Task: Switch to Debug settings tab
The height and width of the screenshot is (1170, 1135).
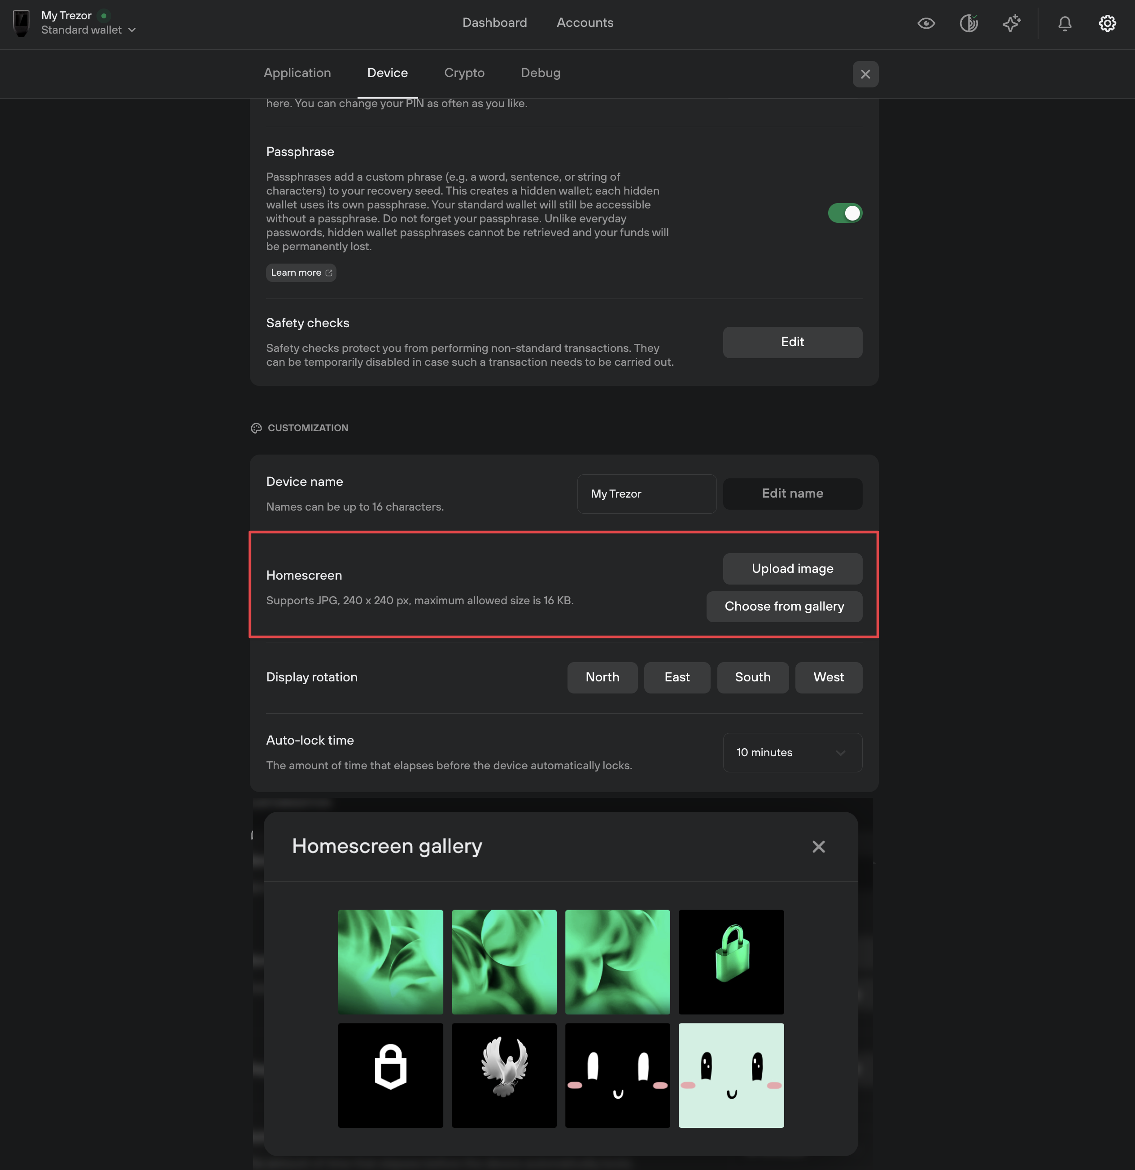Action: tap(541, 73)
